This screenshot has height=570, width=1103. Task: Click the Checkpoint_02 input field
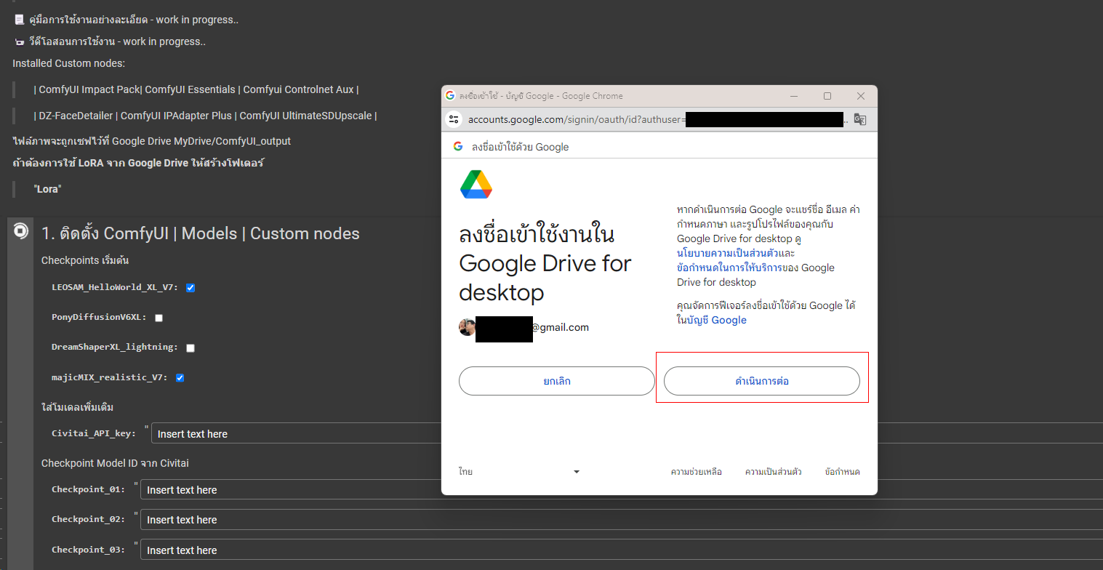(622, 520)
